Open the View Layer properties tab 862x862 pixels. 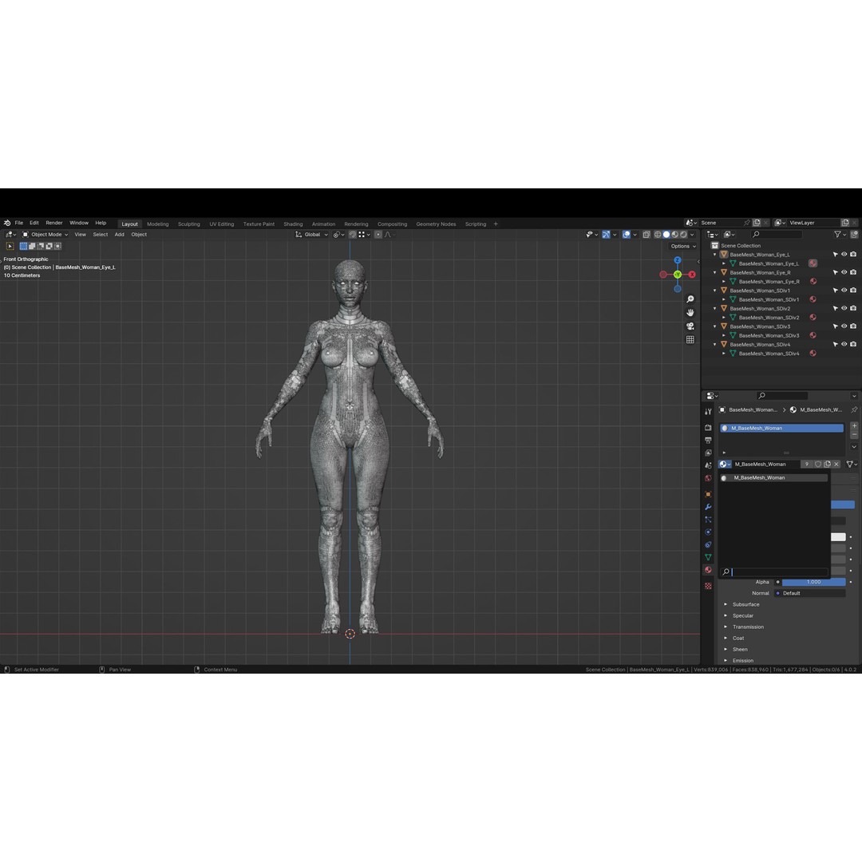click(x=708, y=453)
